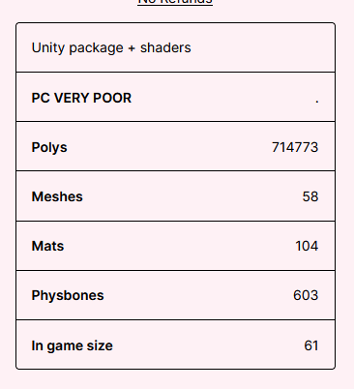The width and height of the screenshot is (354, 389).
Task: Click the word package in first row
Action: click(96, 49)
